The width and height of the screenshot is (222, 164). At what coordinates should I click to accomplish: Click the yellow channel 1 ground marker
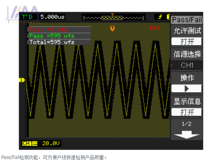point(22,80)
